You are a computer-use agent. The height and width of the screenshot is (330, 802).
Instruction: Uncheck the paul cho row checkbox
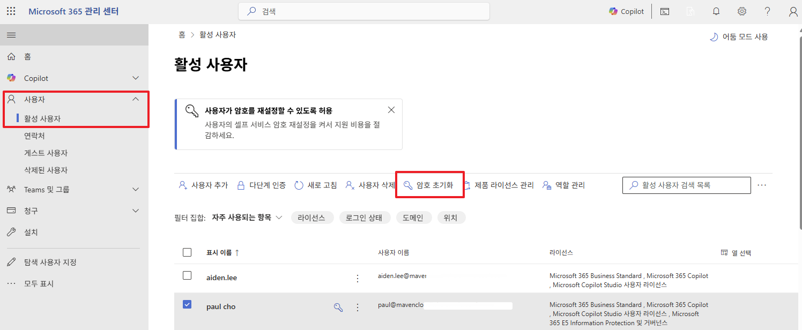[187, 304]
